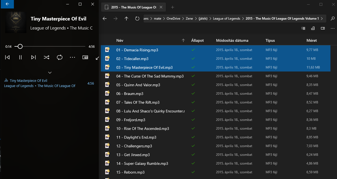Open the See more menu in Explorer

[x=332, y=28]
